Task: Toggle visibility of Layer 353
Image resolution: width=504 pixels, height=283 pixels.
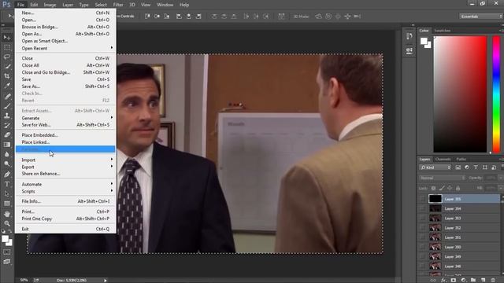Action: [x=422, y=219]
